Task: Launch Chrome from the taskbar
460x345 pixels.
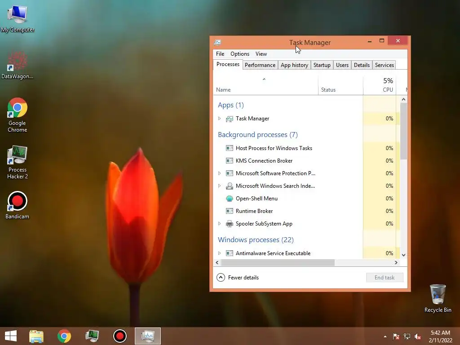Action: point(64,336)
